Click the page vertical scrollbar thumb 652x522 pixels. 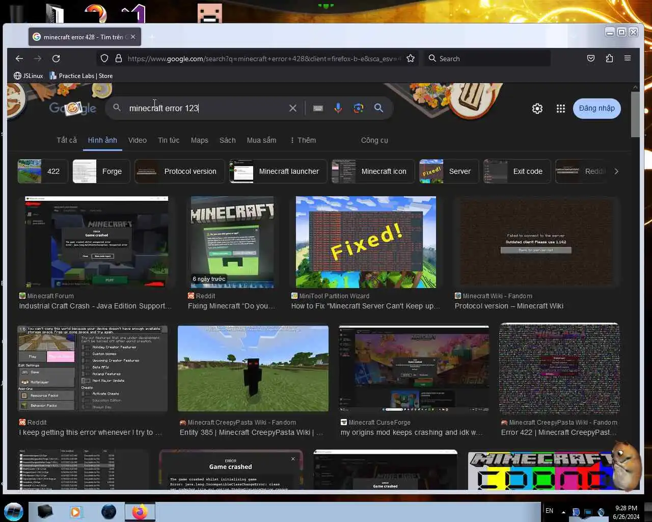[635, 115]
